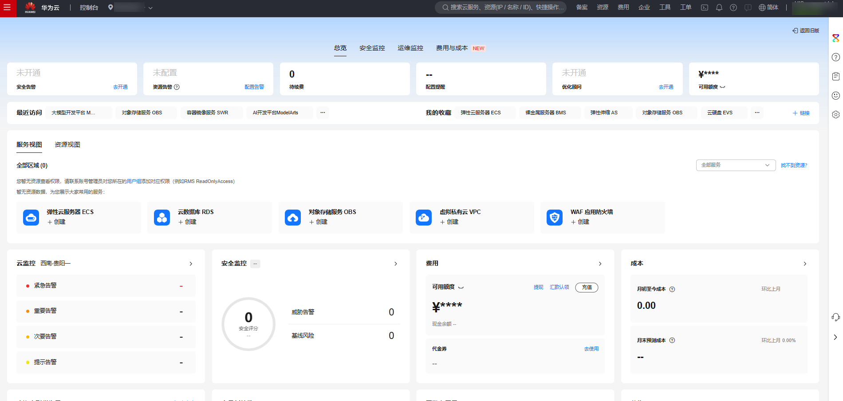Click the 充值 recharge button
Image resolution: width=843 pixels, height=401 pixels.
(x=587, y=287)
